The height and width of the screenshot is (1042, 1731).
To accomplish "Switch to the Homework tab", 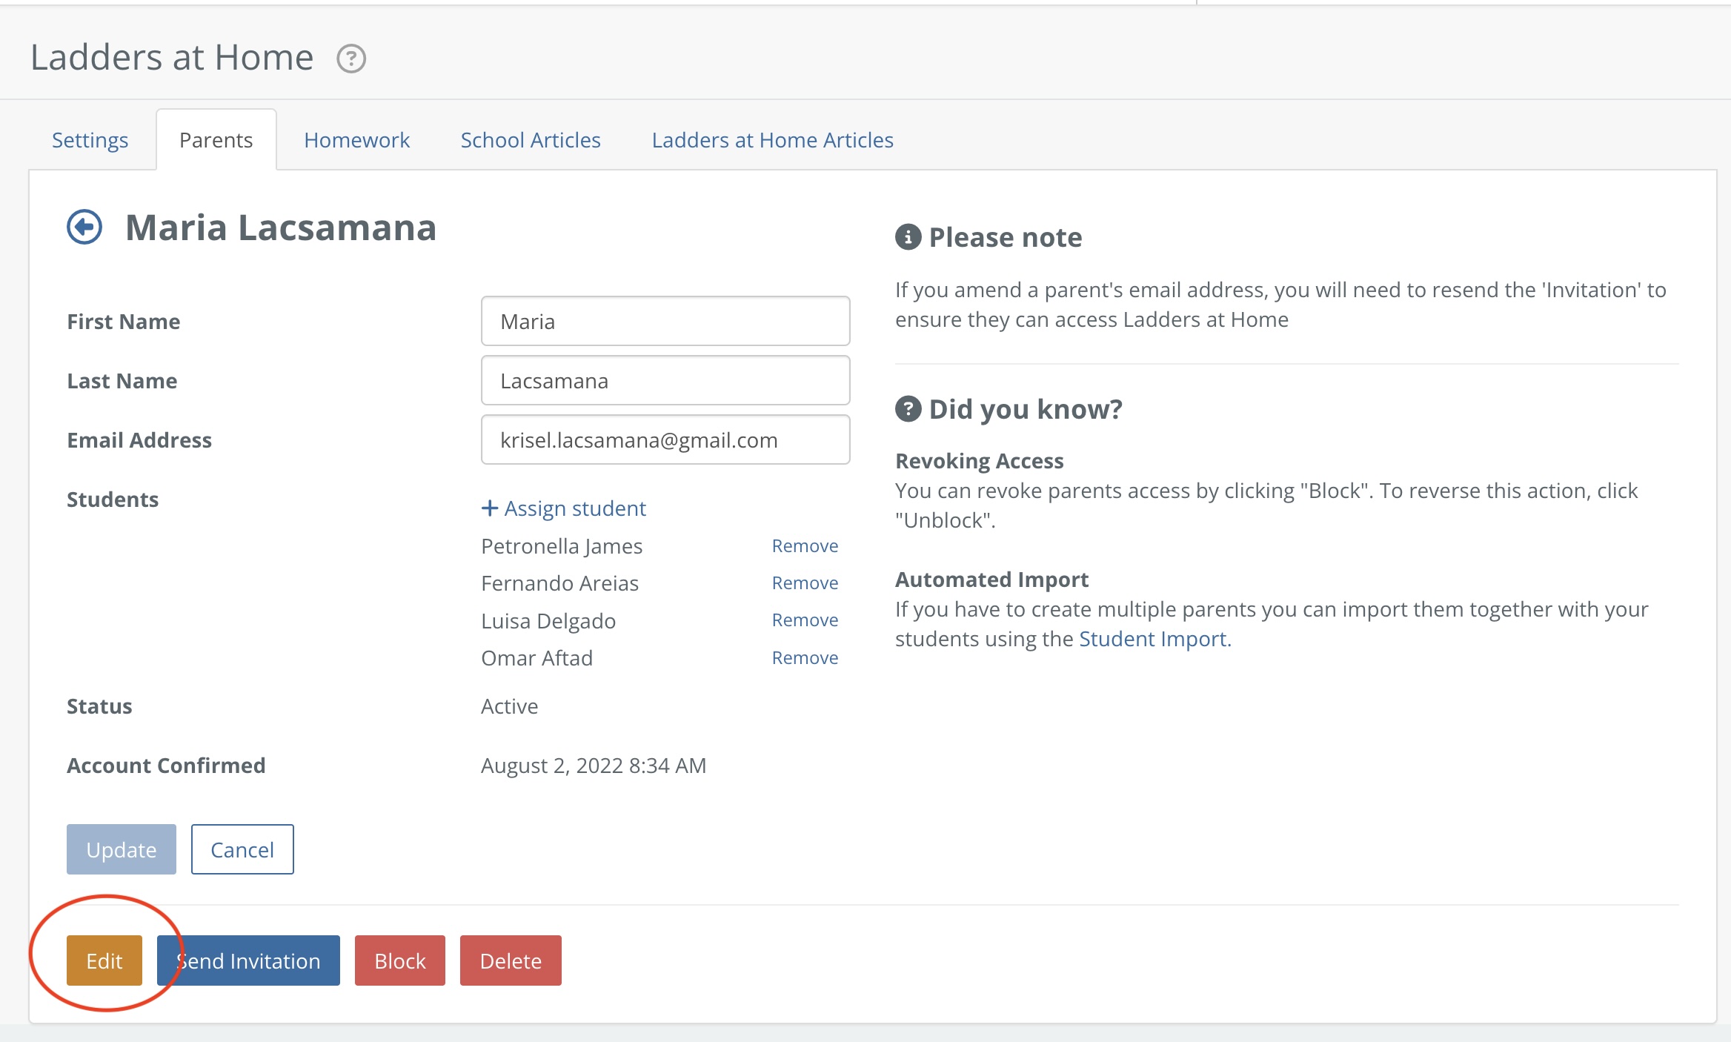I will coord(356,140).
